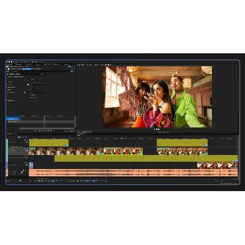The height and width of the screenshot is (245, 245).
Task: Select the third video clip on second track
Action: pyautogui.click(x=182, y=151)
